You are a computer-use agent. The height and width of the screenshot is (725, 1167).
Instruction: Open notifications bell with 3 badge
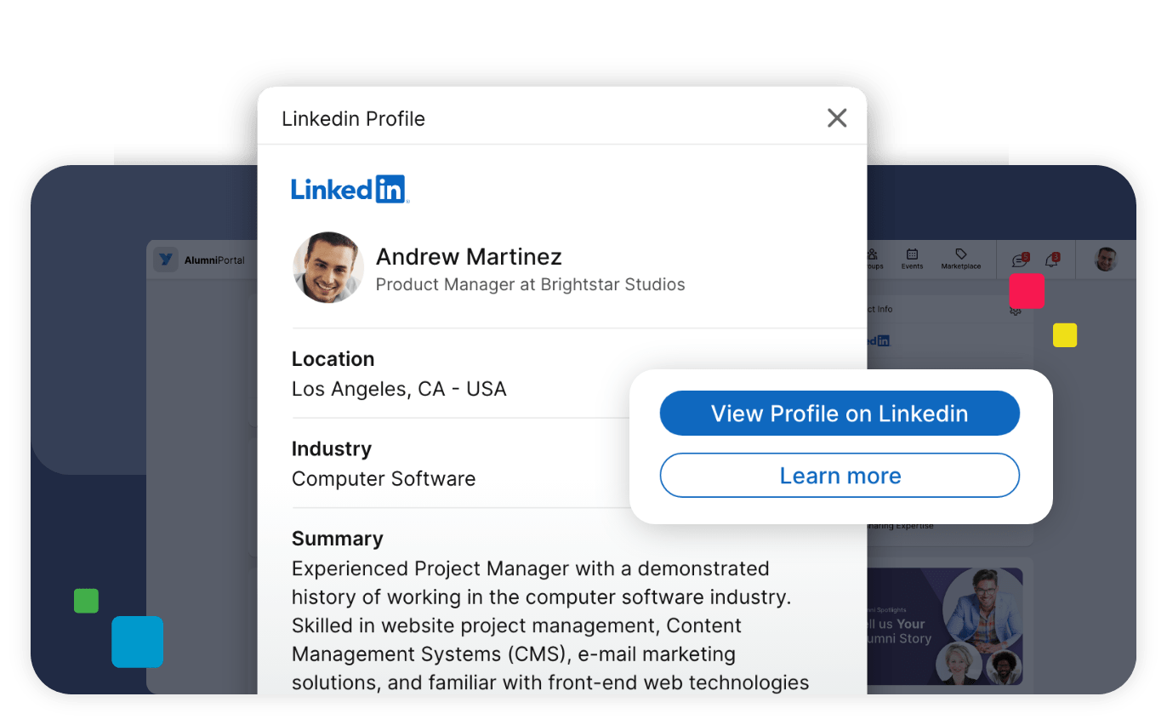click(1051, 260)
